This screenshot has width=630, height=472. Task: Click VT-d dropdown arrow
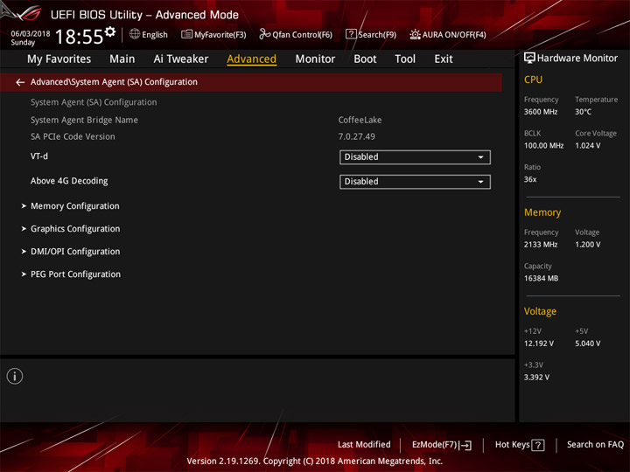[x=480, y=157]
